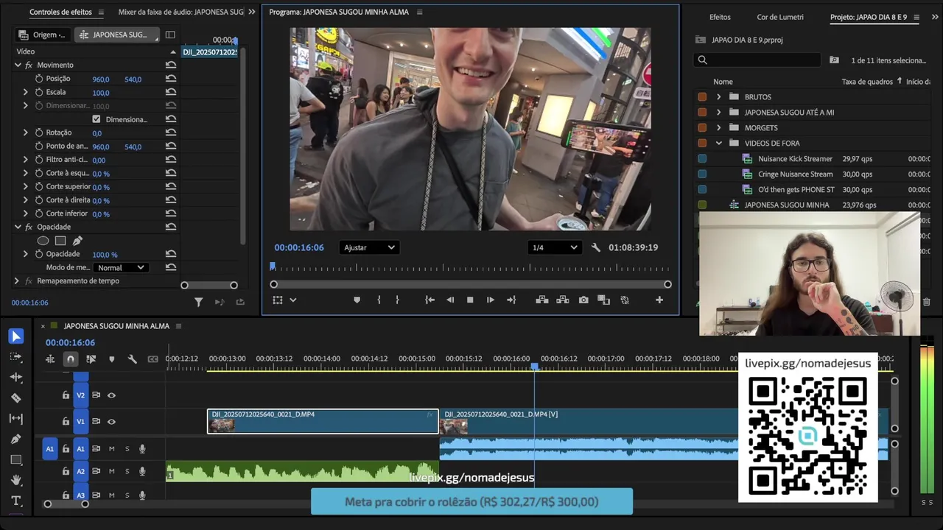Image resolution: width=943 pixels, height=530 pixels.
Task: Select the Slip tool
Action: point(15,418)
